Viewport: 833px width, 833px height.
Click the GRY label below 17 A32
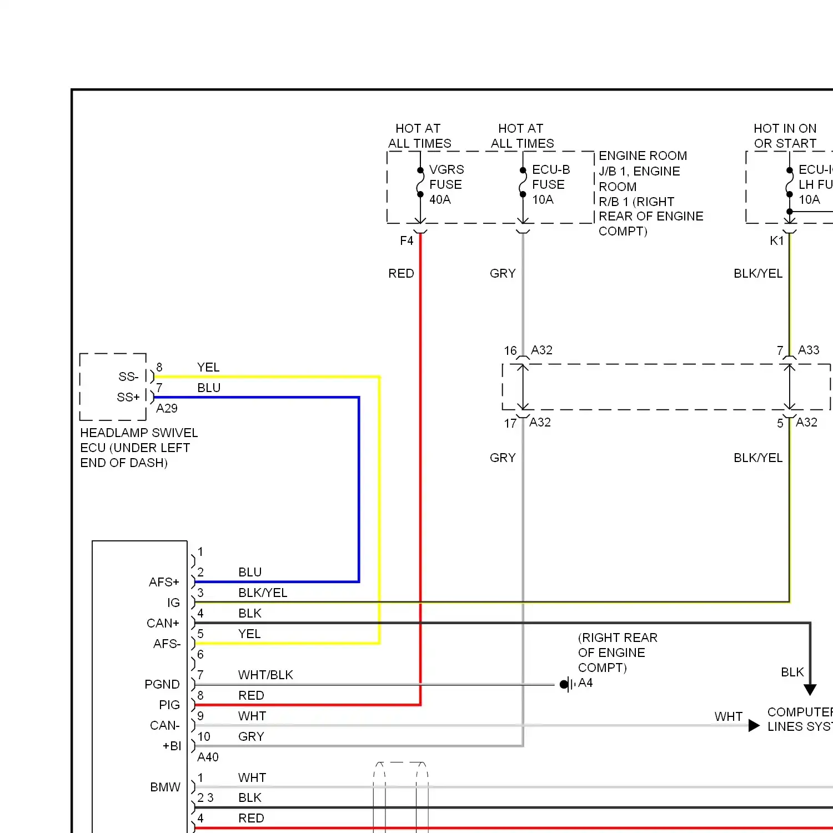point(503,458)
